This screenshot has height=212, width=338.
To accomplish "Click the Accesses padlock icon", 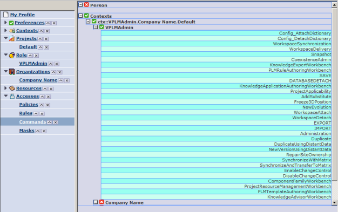I will click(12, 97).
